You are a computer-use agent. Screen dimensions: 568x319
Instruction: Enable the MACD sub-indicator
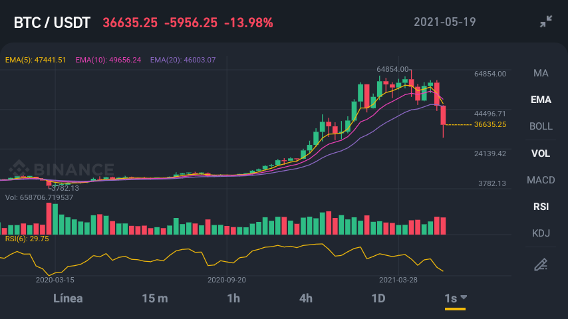(541, 180)
